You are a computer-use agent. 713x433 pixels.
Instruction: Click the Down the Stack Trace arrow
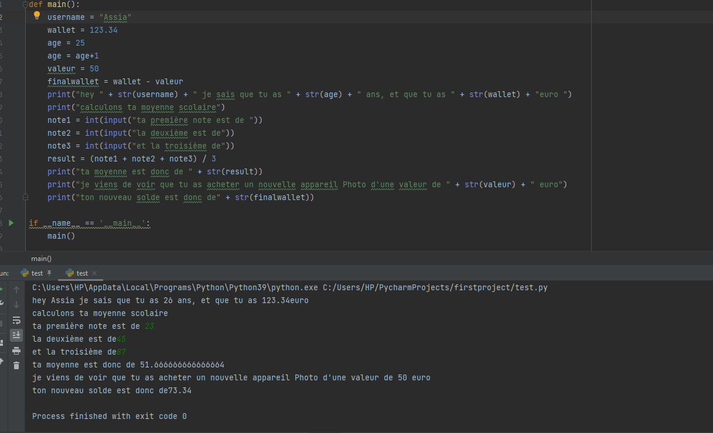click(x=16, y=304)
